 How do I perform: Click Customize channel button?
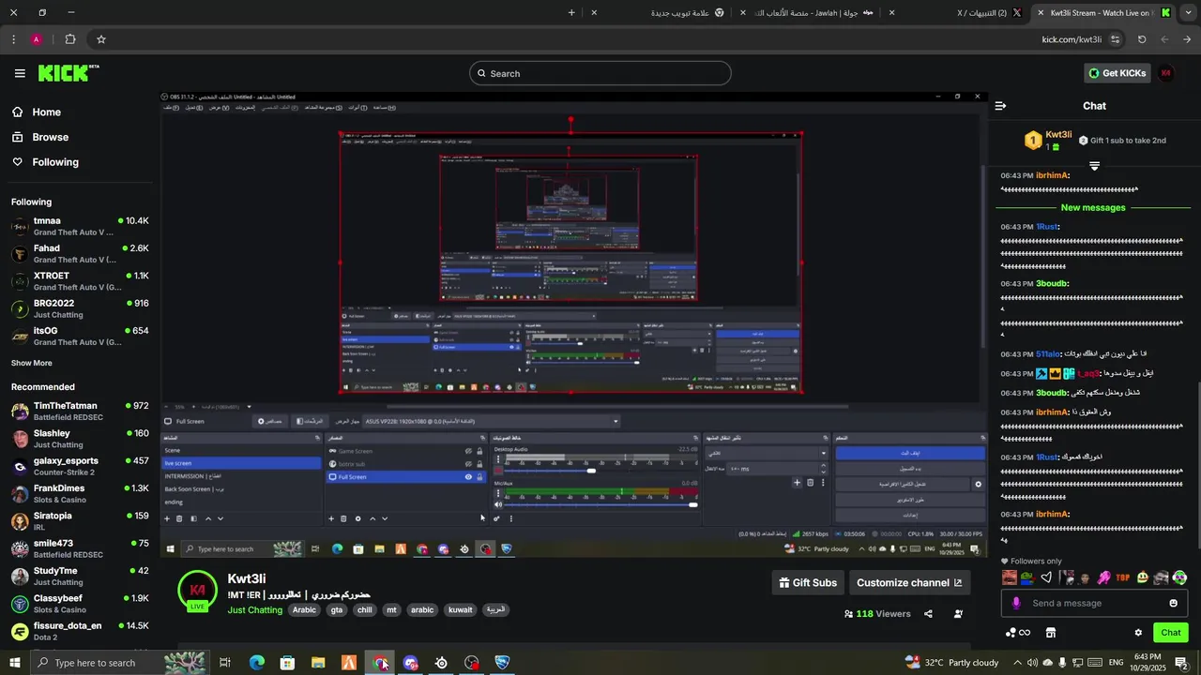click(909, 582)
